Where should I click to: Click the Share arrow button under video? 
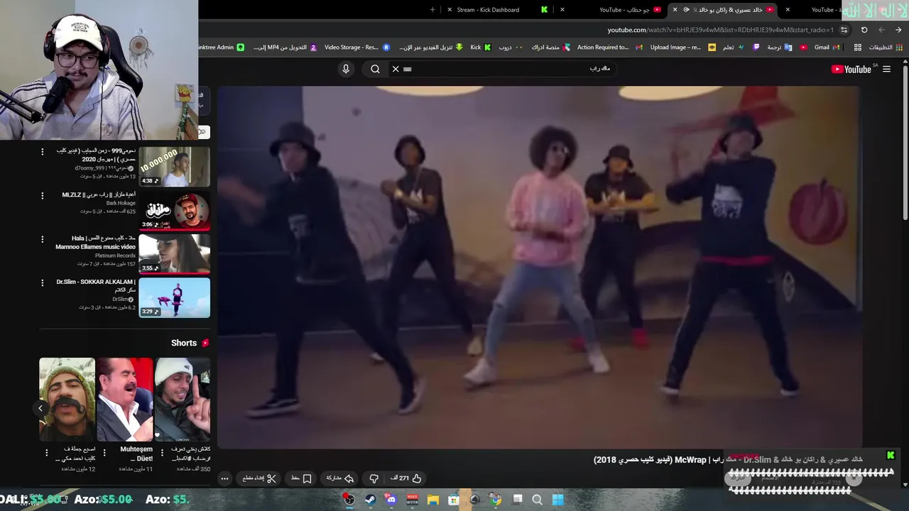click(x=340, y=478)
